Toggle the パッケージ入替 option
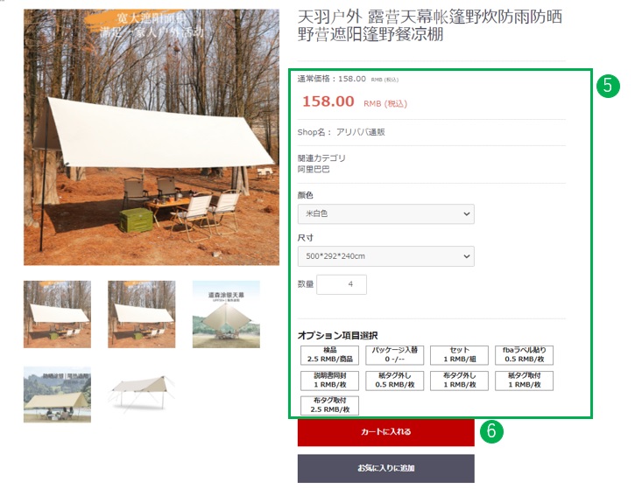The width and height of the screenshot is (642, 503). [394, 355]
